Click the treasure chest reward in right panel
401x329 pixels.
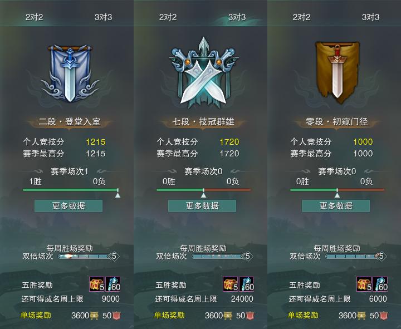[x=364, y=284]
